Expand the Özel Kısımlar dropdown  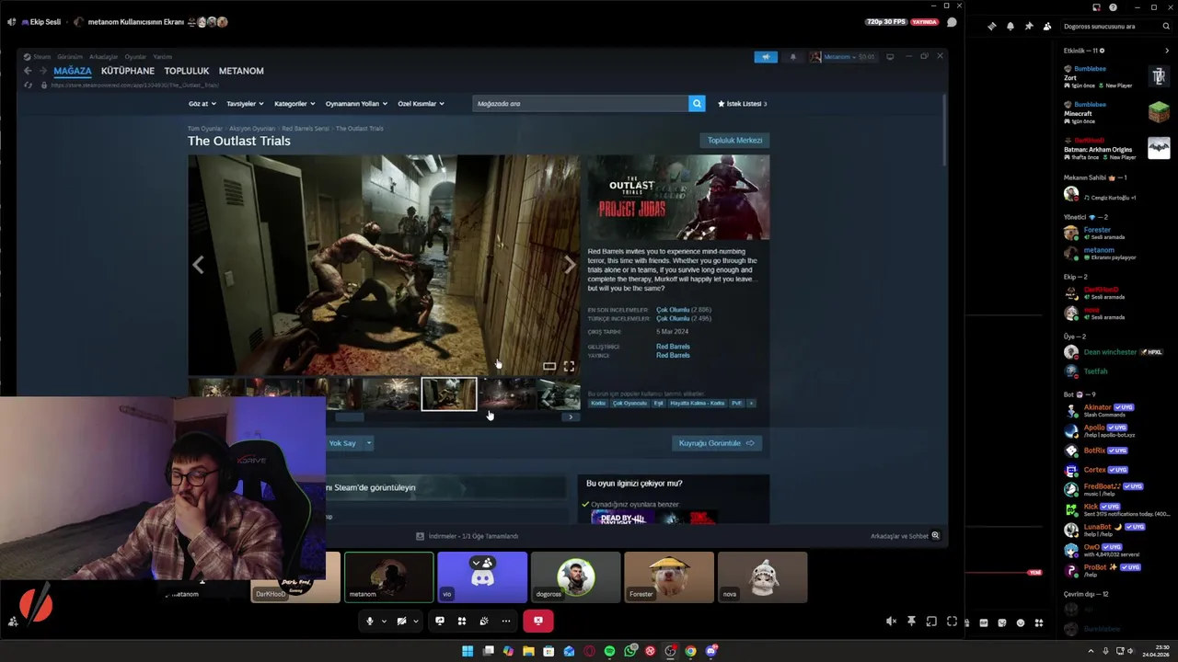421,104
